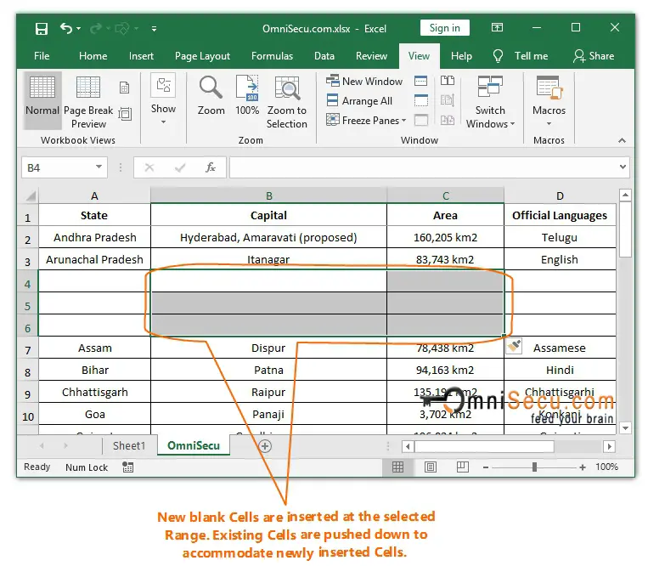
Task: Open Customize Quick Access Toolbar dropdown
Action: tap(154, 29)
